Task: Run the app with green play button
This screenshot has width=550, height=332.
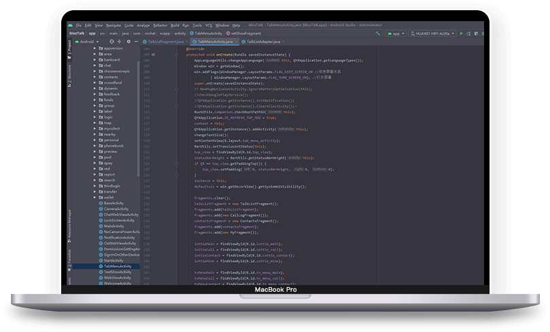Action: [x=461, y=33]
